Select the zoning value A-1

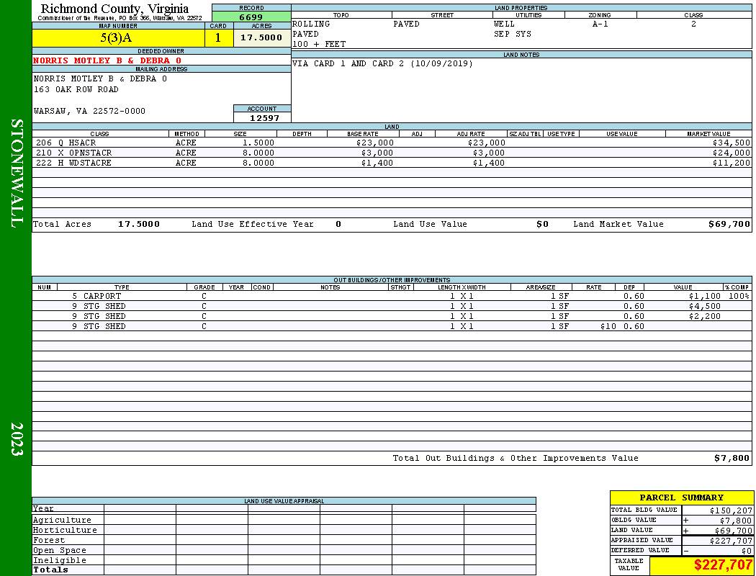pos(600,24)
